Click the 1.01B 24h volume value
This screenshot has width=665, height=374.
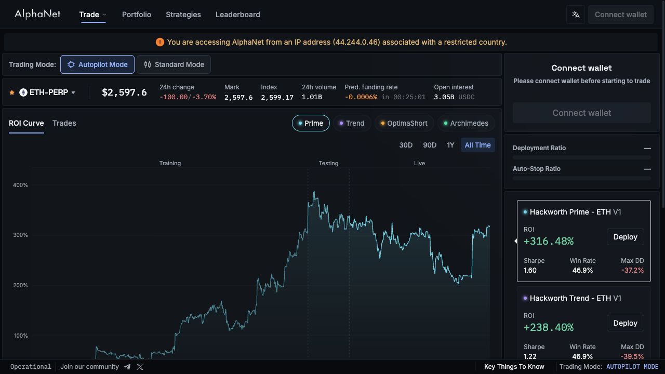click(x=312, y=97)
